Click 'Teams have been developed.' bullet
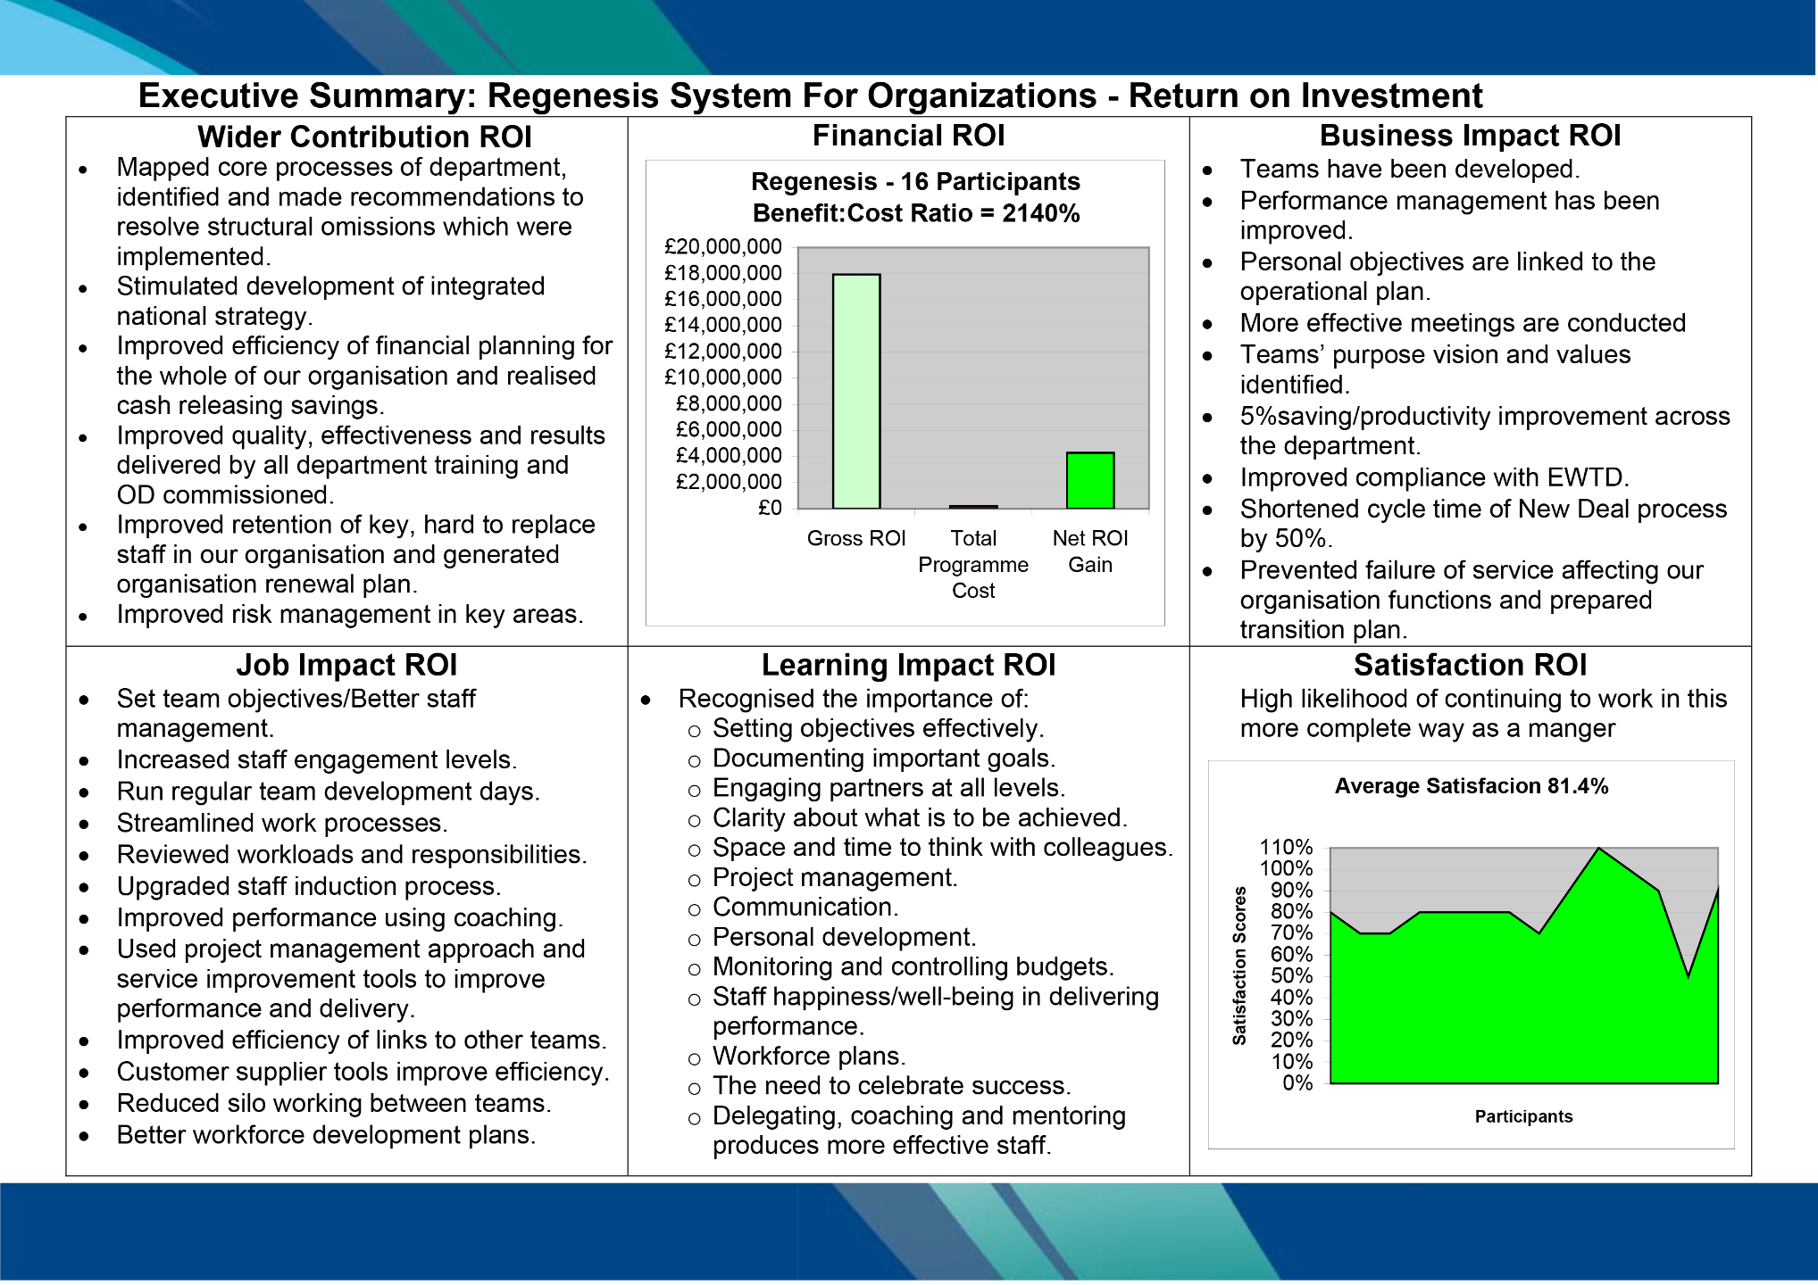 (x=1410, y=169)
